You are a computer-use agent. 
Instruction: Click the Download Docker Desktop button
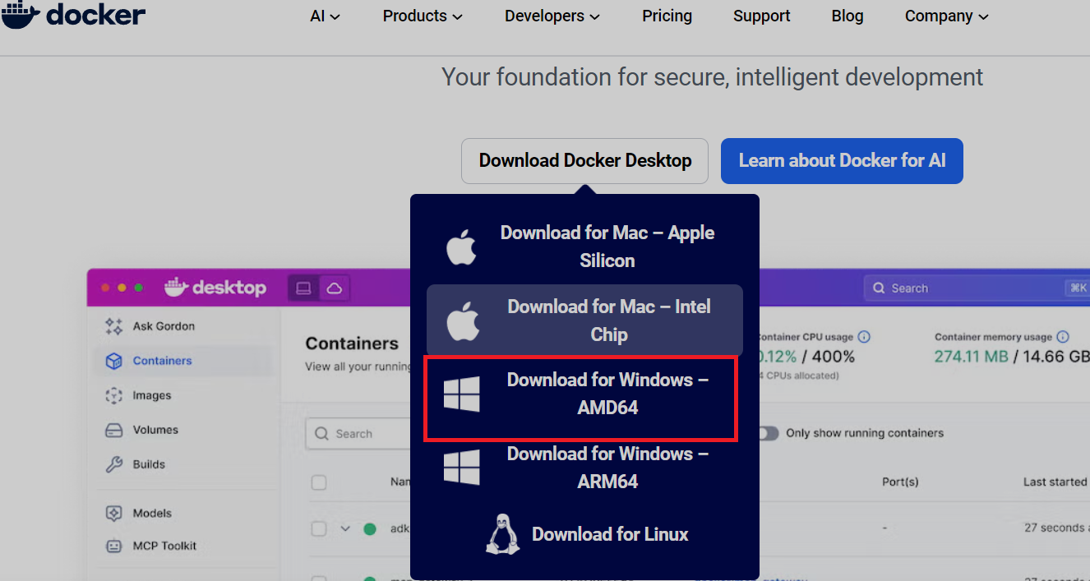tap(584, 161)
